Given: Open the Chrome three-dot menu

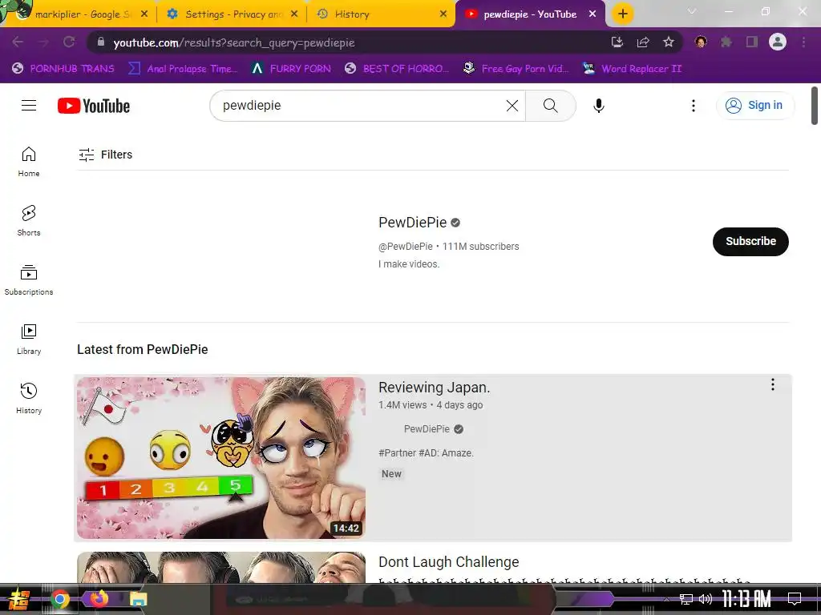Looking at the screenshot, I should pyautogui.click(x=803, y=42).
